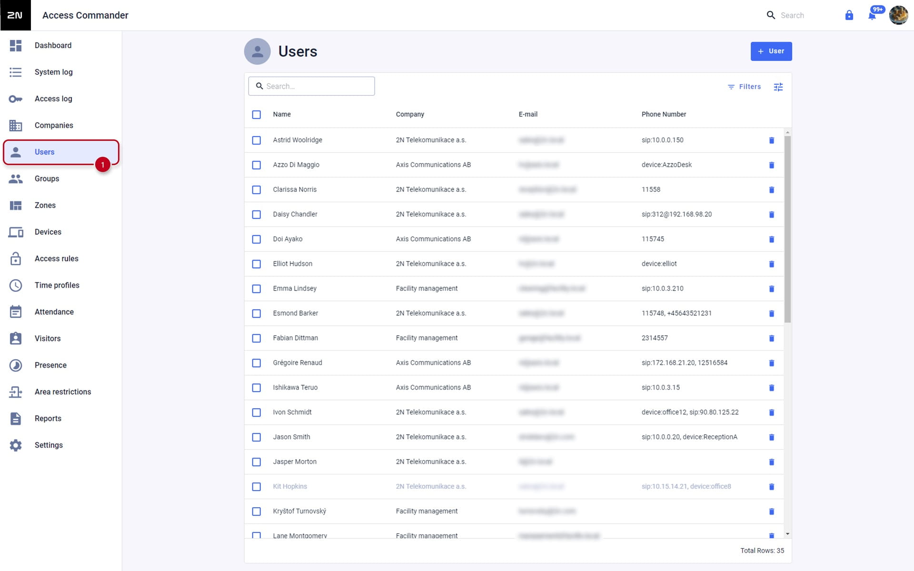The height and width of the screenshot is (571, 914).
Task: Click the Reports document icon
Action: coord(16,419)
